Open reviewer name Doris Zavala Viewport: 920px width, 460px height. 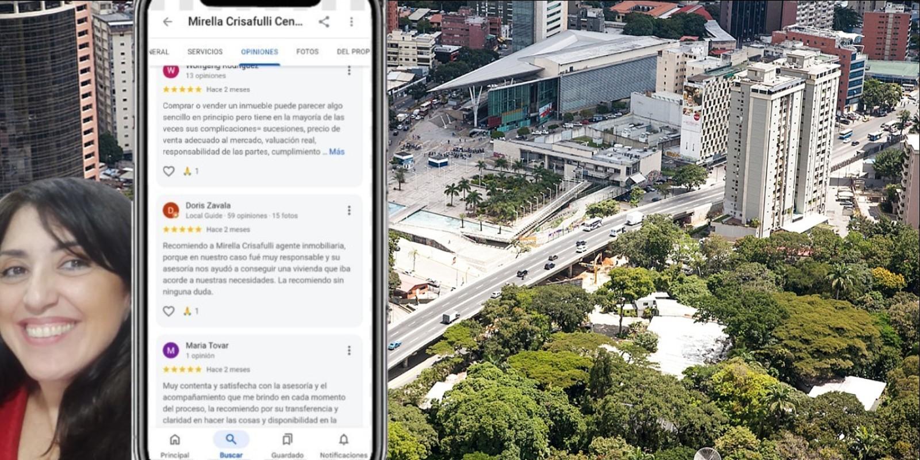click(208, 205)
